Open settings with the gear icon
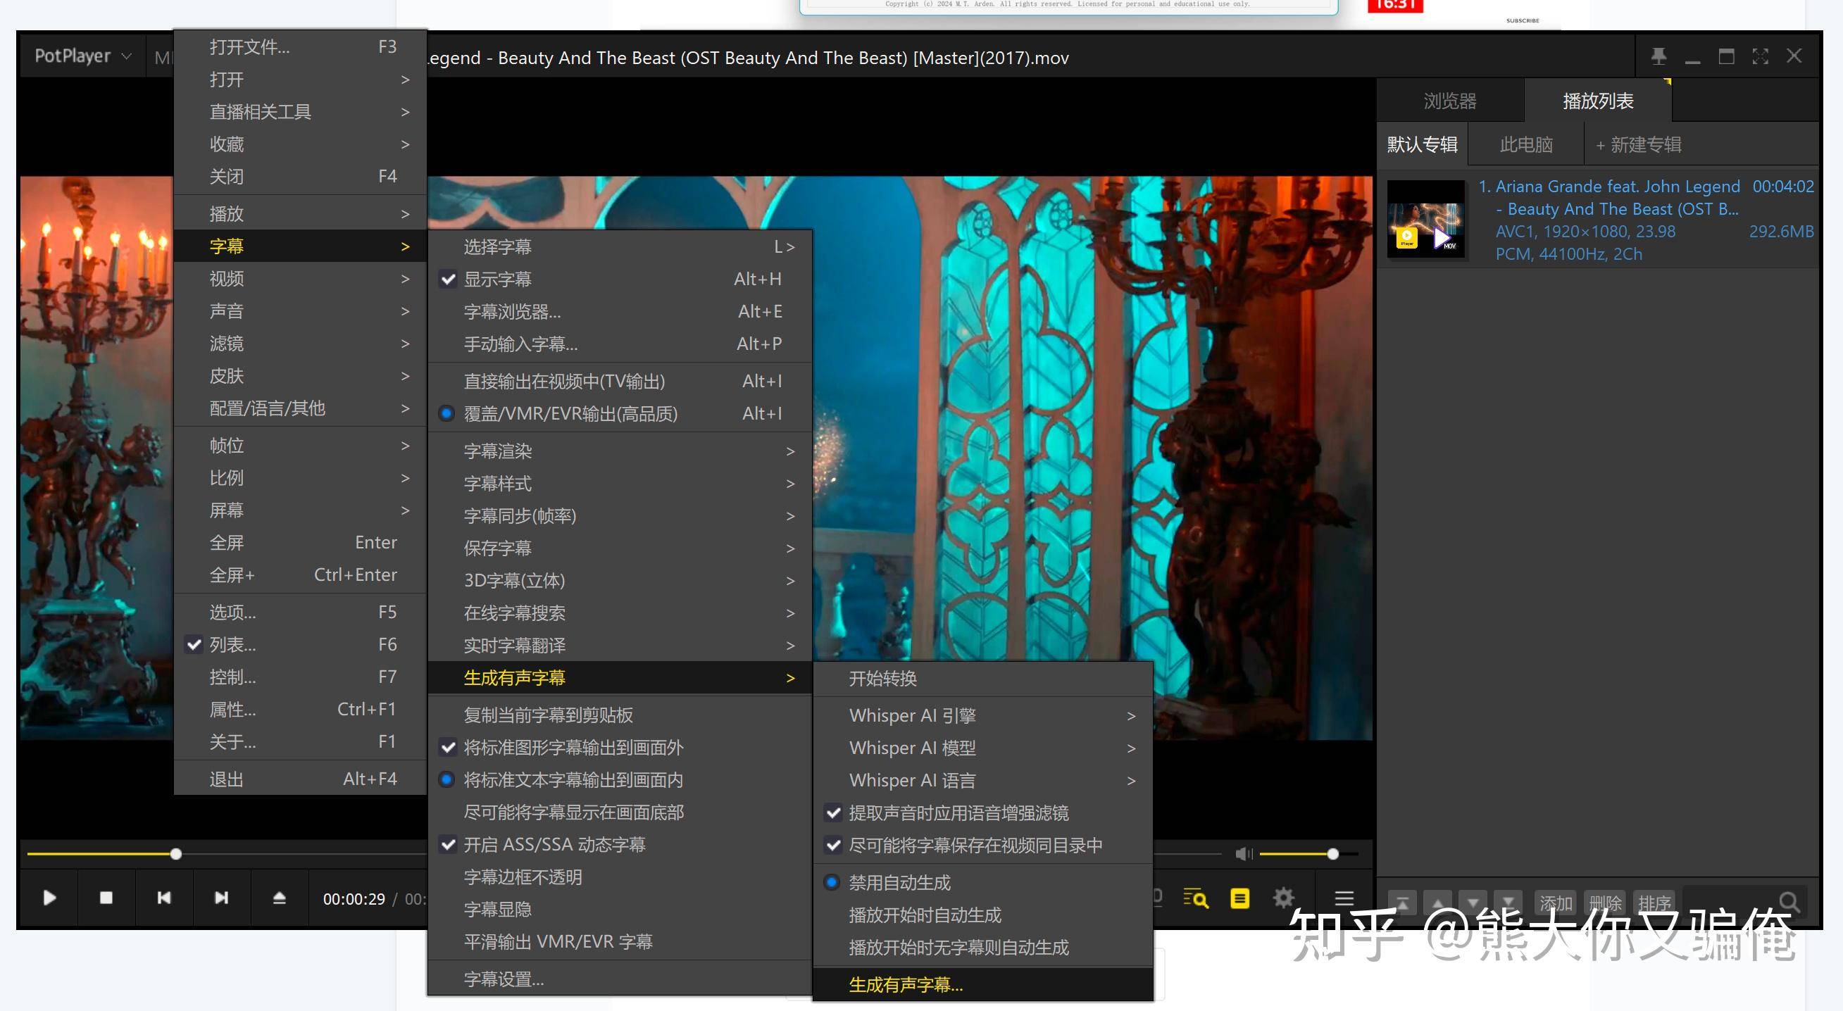1843x1011 pixels. (x=1284, y=898)
